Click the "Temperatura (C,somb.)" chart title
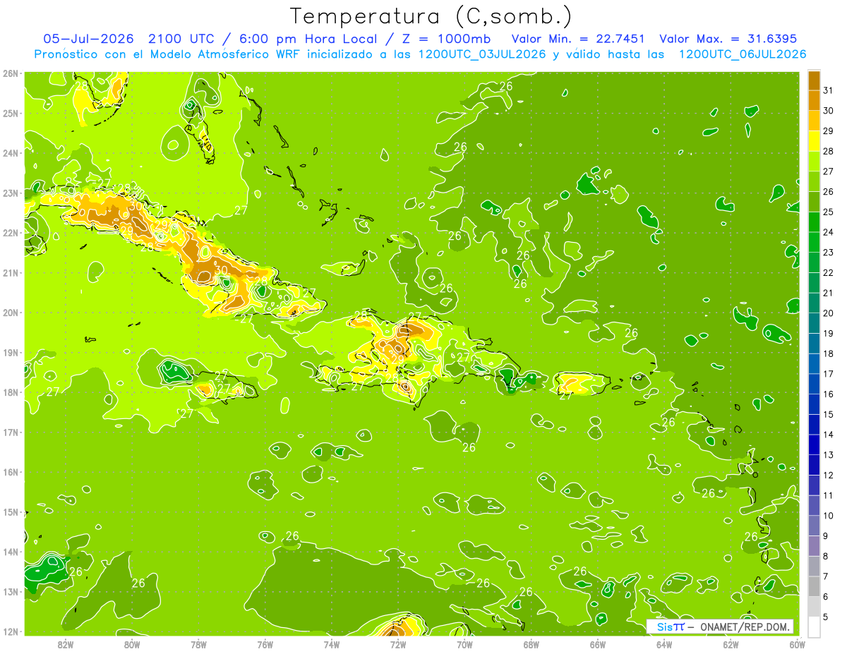The width and height of the screenshot is (847, 654). (431, 16)
